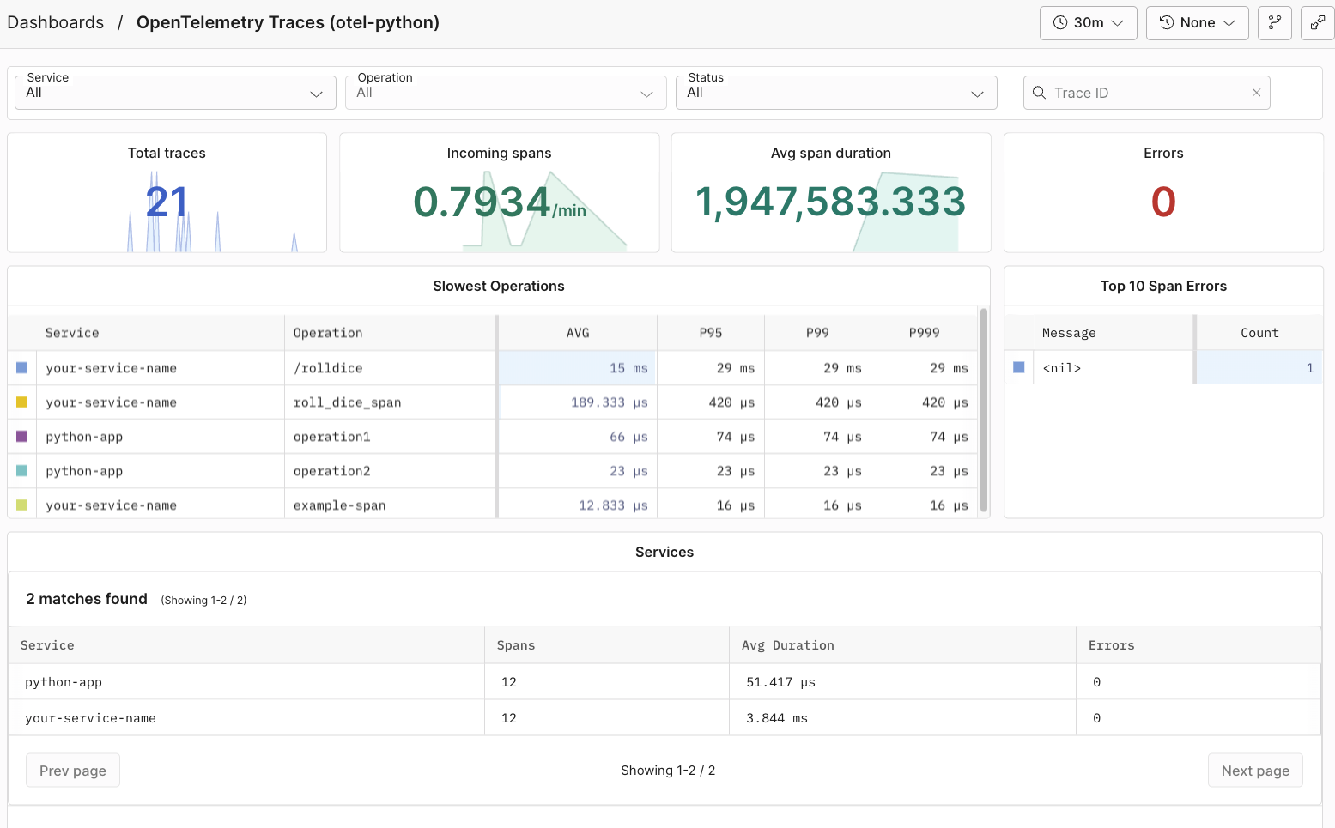Click the history icon next to None
This screenshot has width=1335, height=828.
(1168, 23)
